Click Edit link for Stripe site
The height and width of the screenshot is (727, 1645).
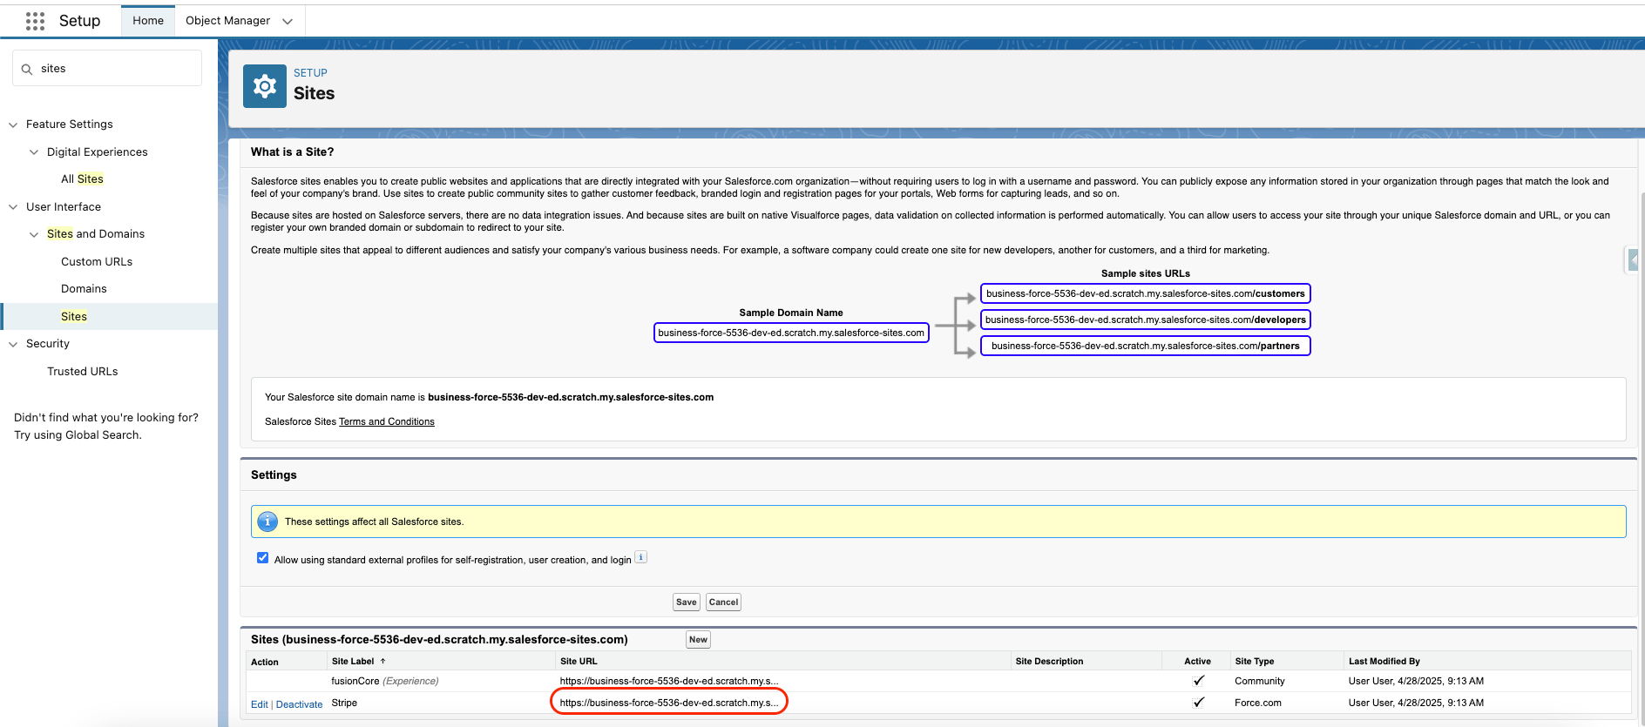[260, 704]
